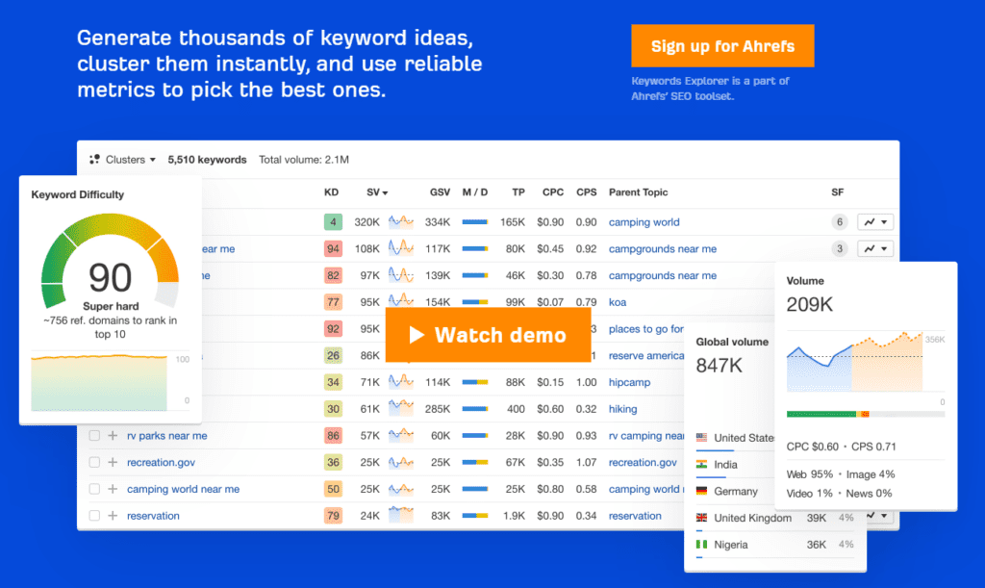The width and height of the screenshot is (985, 588).
Task: Click the GSV column header
Action: click(440, 192)
